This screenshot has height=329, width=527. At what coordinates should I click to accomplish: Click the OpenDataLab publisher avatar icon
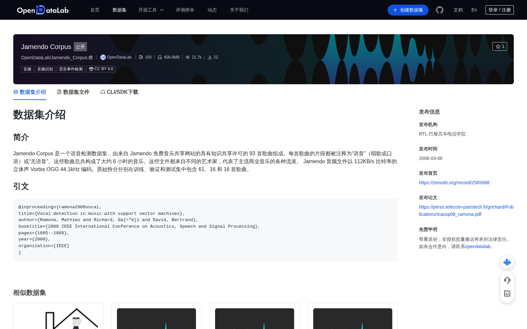[x=103, y=57]
